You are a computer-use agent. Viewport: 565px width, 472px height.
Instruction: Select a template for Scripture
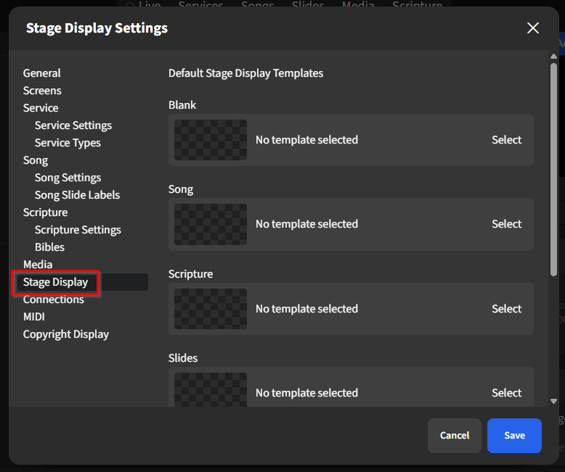507,309
